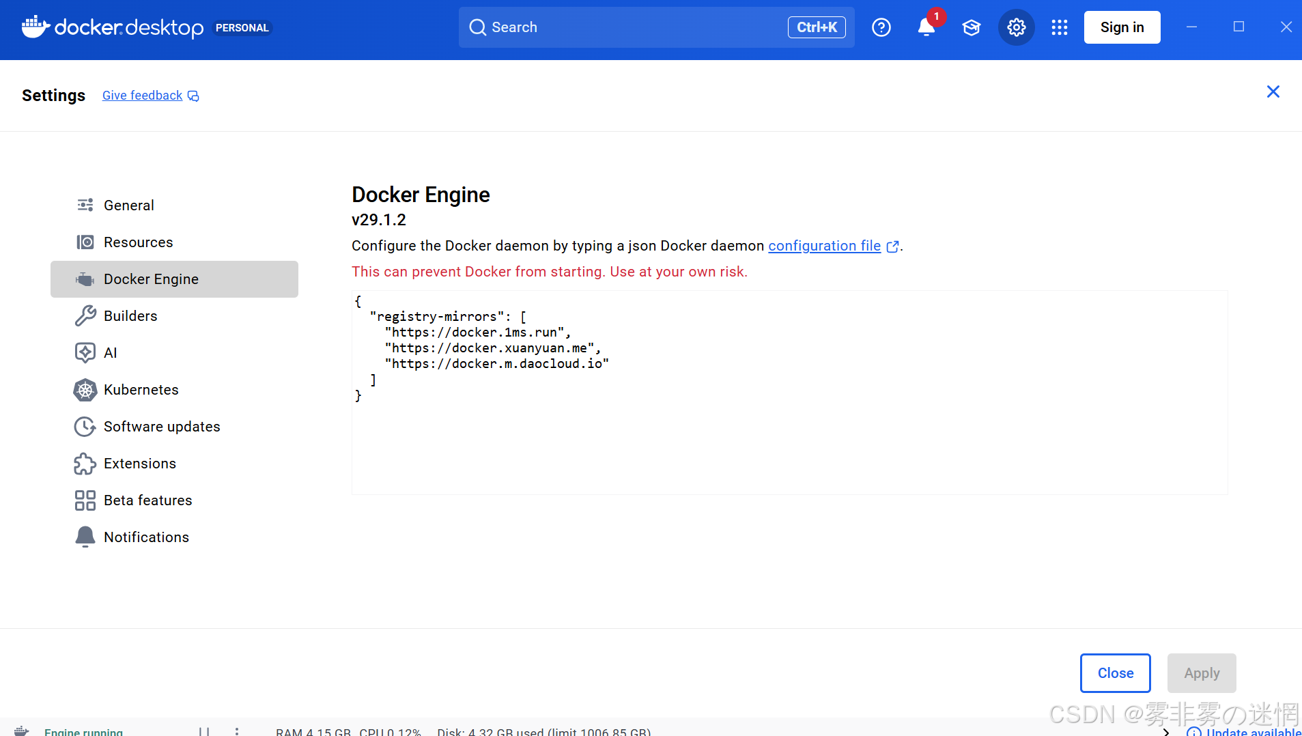This screenshot has width=1302, height=736.
Task: Click the docker.m.daocloud.io mirror line
Action: (497, 364)
